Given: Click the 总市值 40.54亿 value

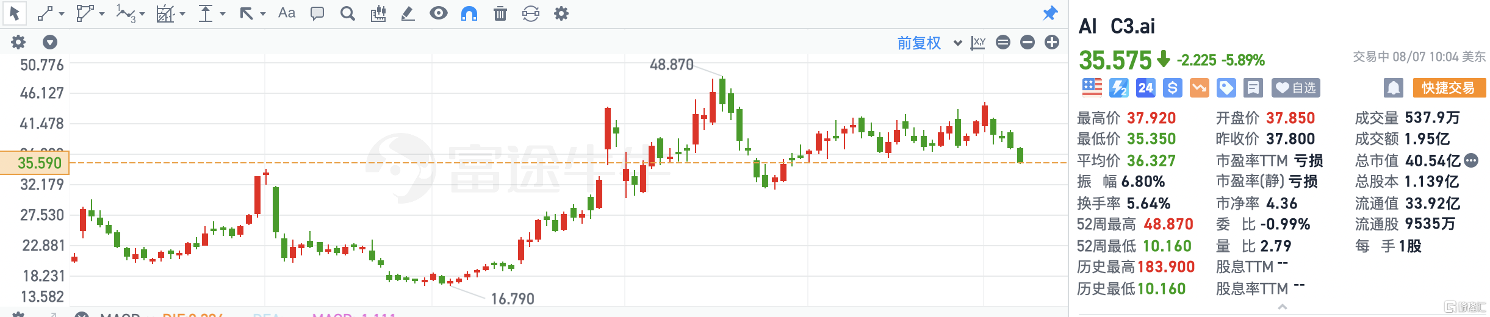Looking at the screenshot, I should point(1433,160).
